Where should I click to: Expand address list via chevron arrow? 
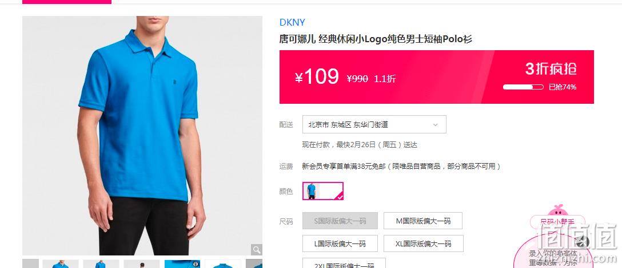click(x=435, y=125)
